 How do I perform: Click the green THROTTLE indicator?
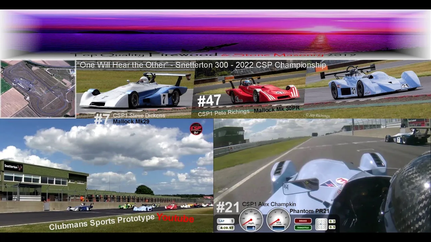pyautogui.click(x=303, y=228)
